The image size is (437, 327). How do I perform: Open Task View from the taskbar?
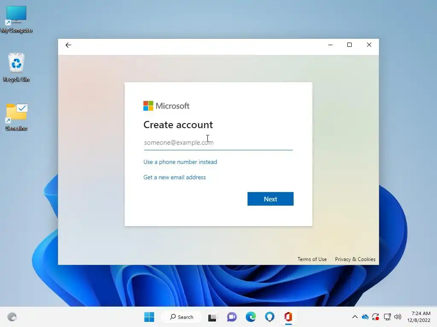pyautogui.click(x=213, y=317)
